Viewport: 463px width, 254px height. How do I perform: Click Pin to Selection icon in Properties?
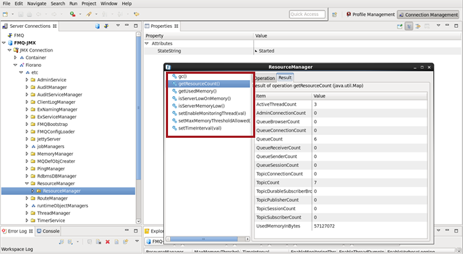(400, 26)
